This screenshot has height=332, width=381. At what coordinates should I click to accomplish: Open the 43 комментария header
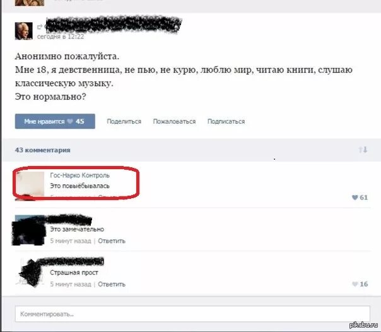43,150
